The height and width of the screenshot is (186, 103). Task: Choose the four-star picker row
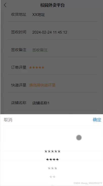click(x=53, y=160)
